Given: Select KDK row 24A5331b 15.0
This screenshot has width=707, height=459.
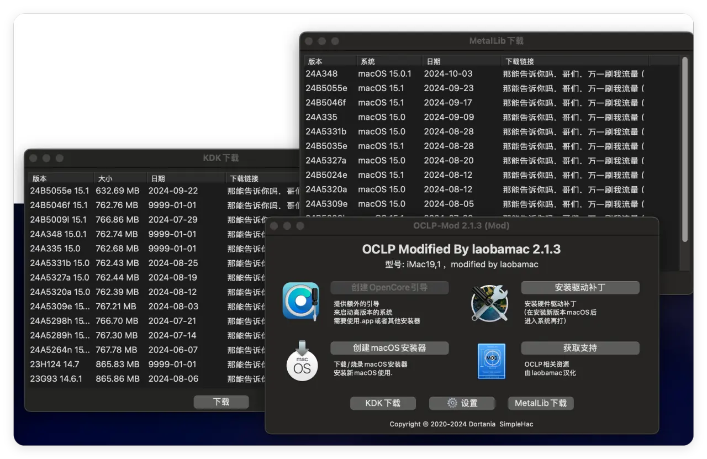Looking at the screenshot, I should click(147, 263).
